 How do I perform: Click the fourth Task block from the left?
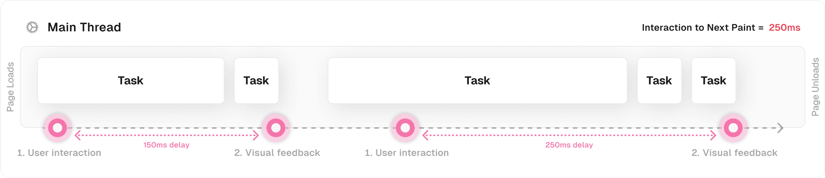click(659, 81)
